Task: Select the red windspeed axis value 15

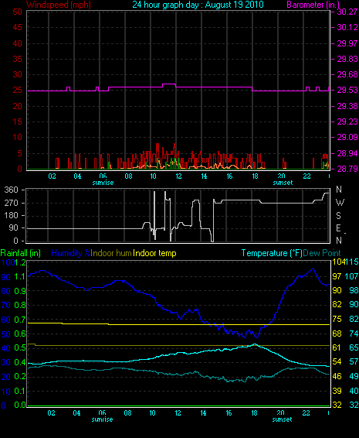Action: click(17, 121)
